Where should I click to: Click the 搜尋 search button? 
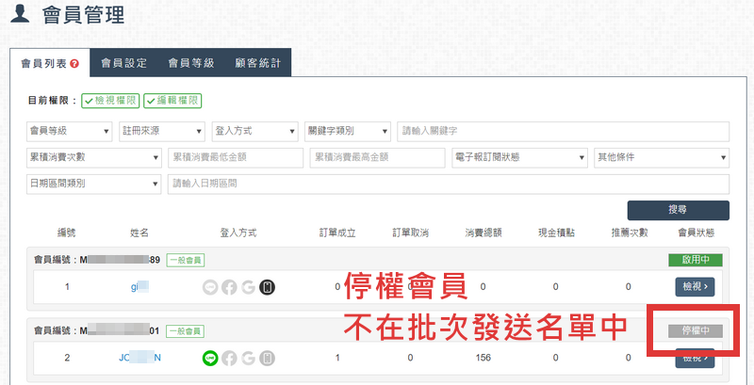(x=678, y=210)
